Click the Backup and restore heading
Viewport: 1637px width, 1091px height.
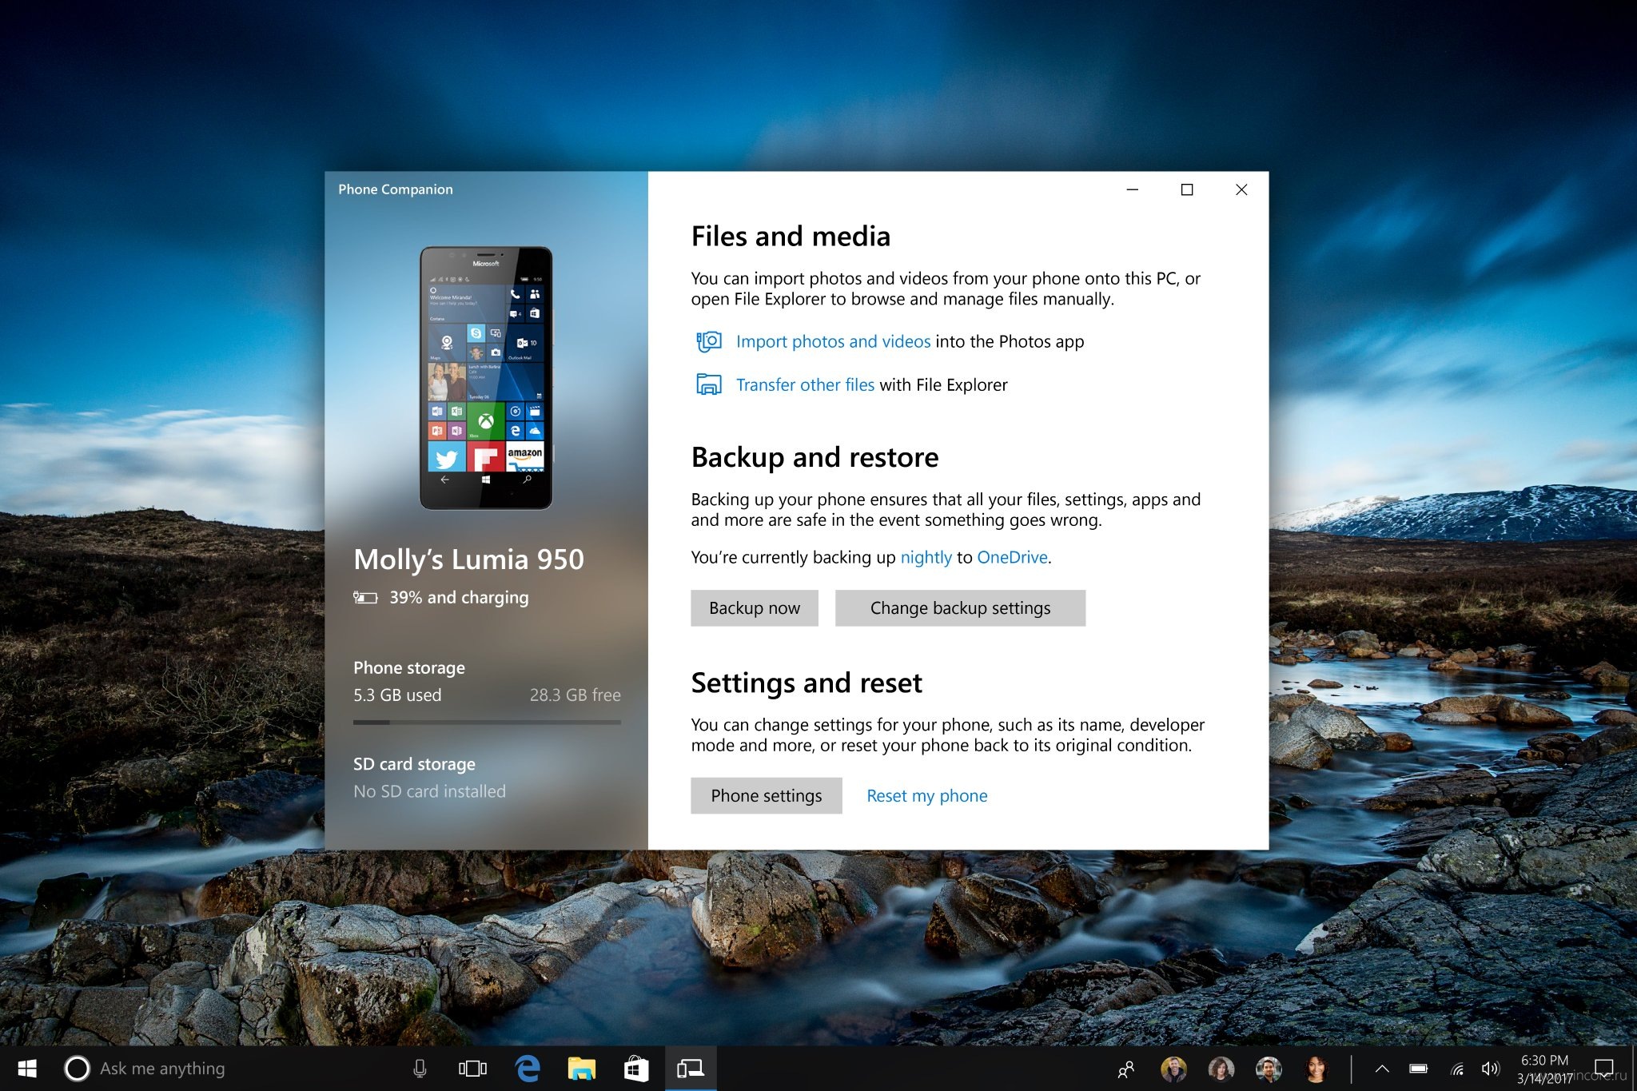[815, 457]
